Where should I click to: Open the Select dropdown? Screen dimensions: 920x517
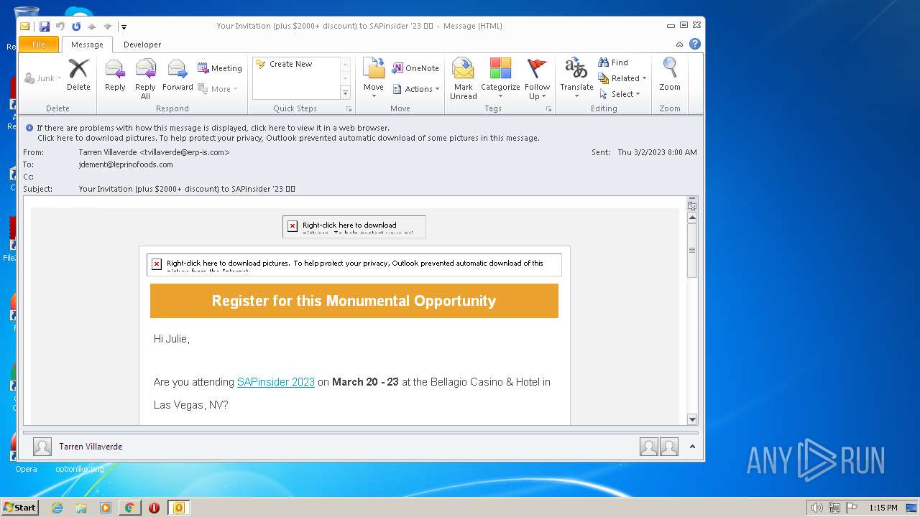pos(620,94)
